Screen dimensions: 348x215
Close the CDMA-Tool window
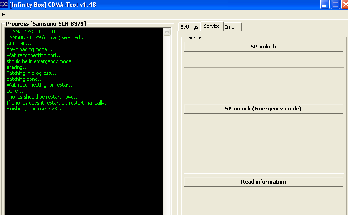(x=345, y=5)
